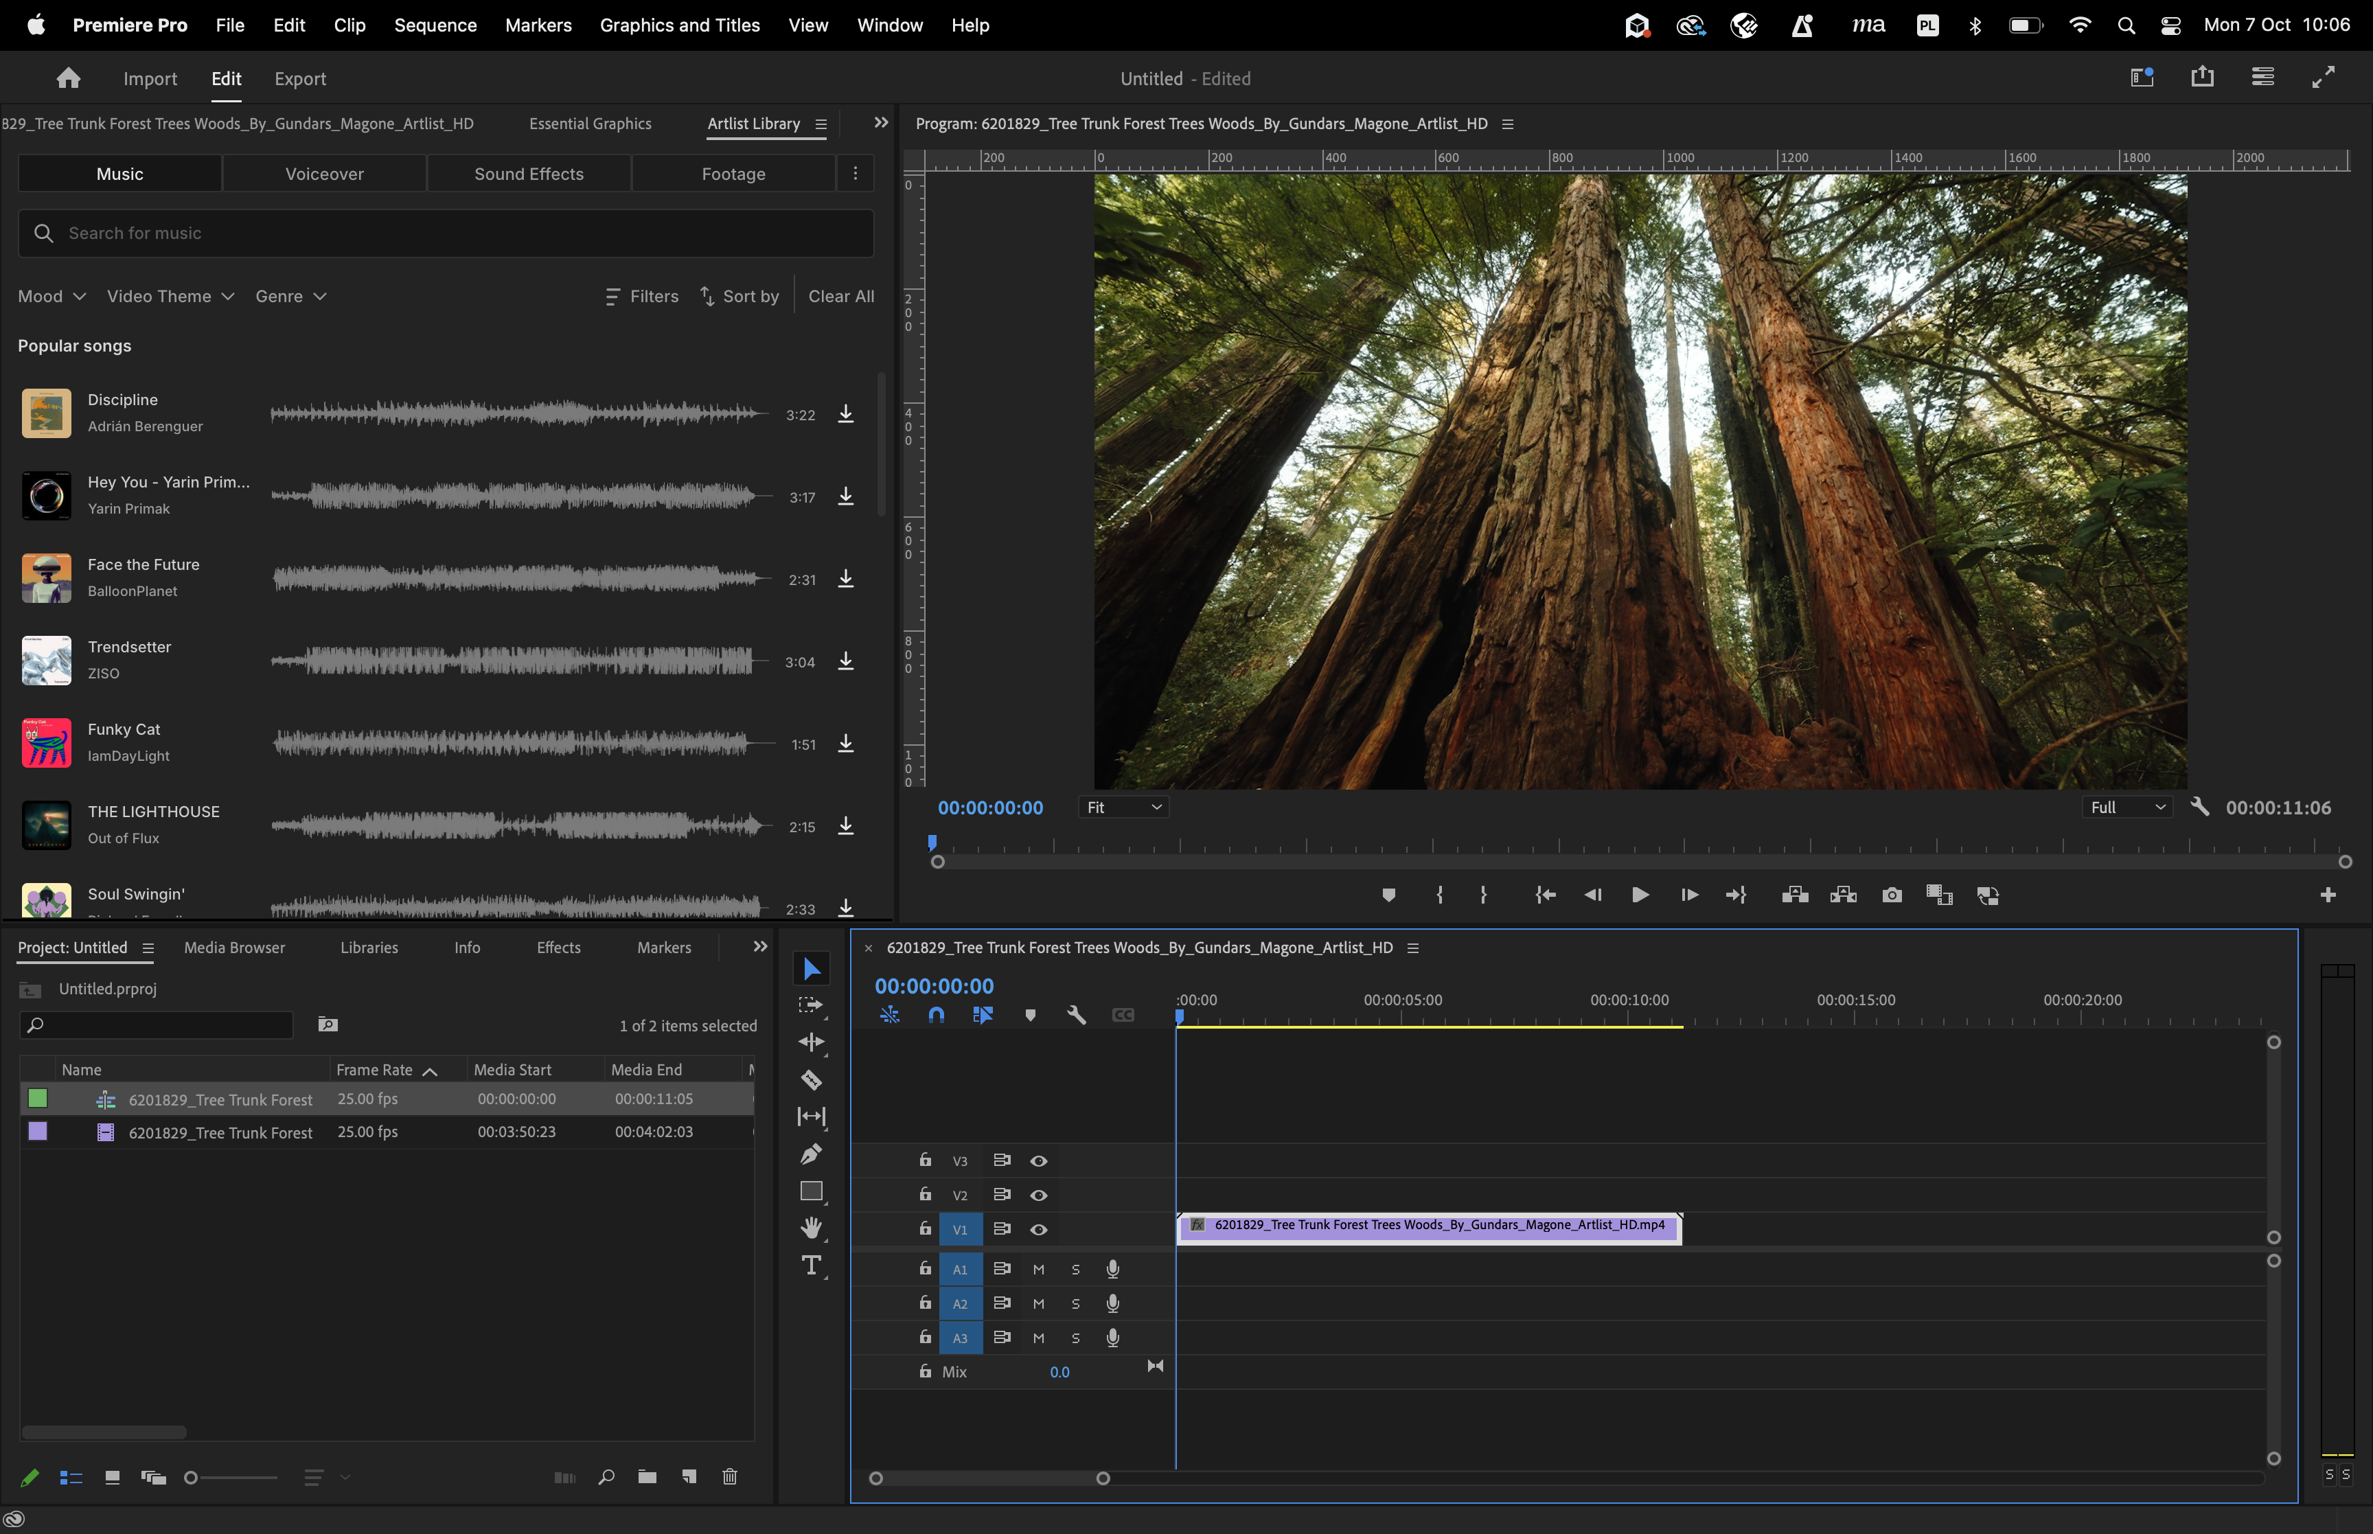Select the Track Select Forward tool
This screenshot has height=1534, width=2373.
coord(812,1005)
